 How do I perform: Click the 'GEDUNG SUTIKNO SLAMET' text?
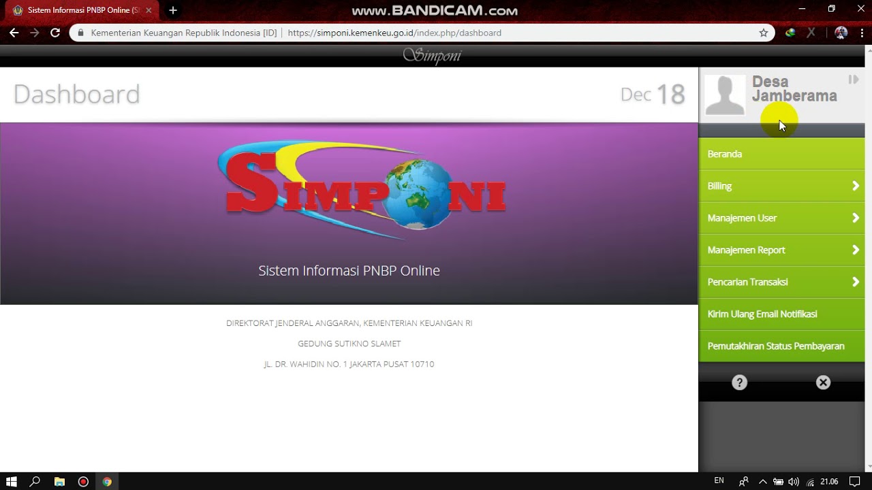coord(349,344)
